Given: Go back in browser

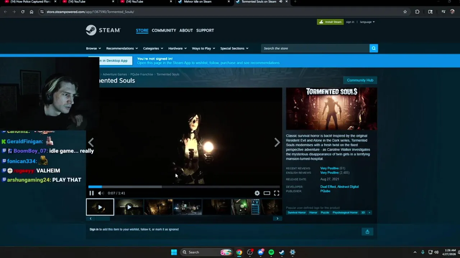Looking at the screenshot, I should [5, 12].
